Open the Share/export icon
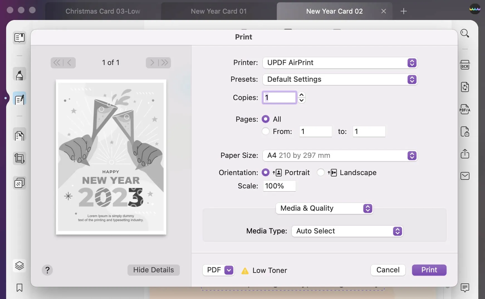 tap(465, 154)
